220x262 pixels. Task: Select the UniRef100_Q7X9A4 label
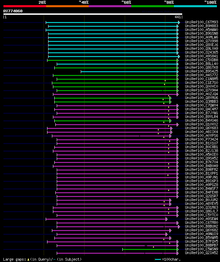click(x=201, y=90)
